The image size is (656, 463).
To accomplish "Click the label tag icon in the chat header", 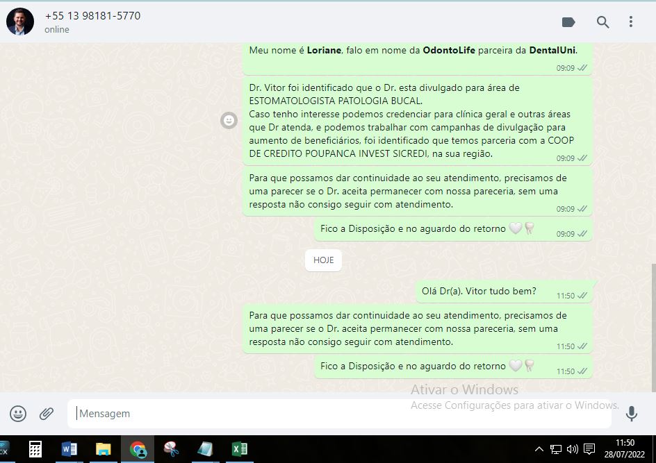I will pos(568,22).
